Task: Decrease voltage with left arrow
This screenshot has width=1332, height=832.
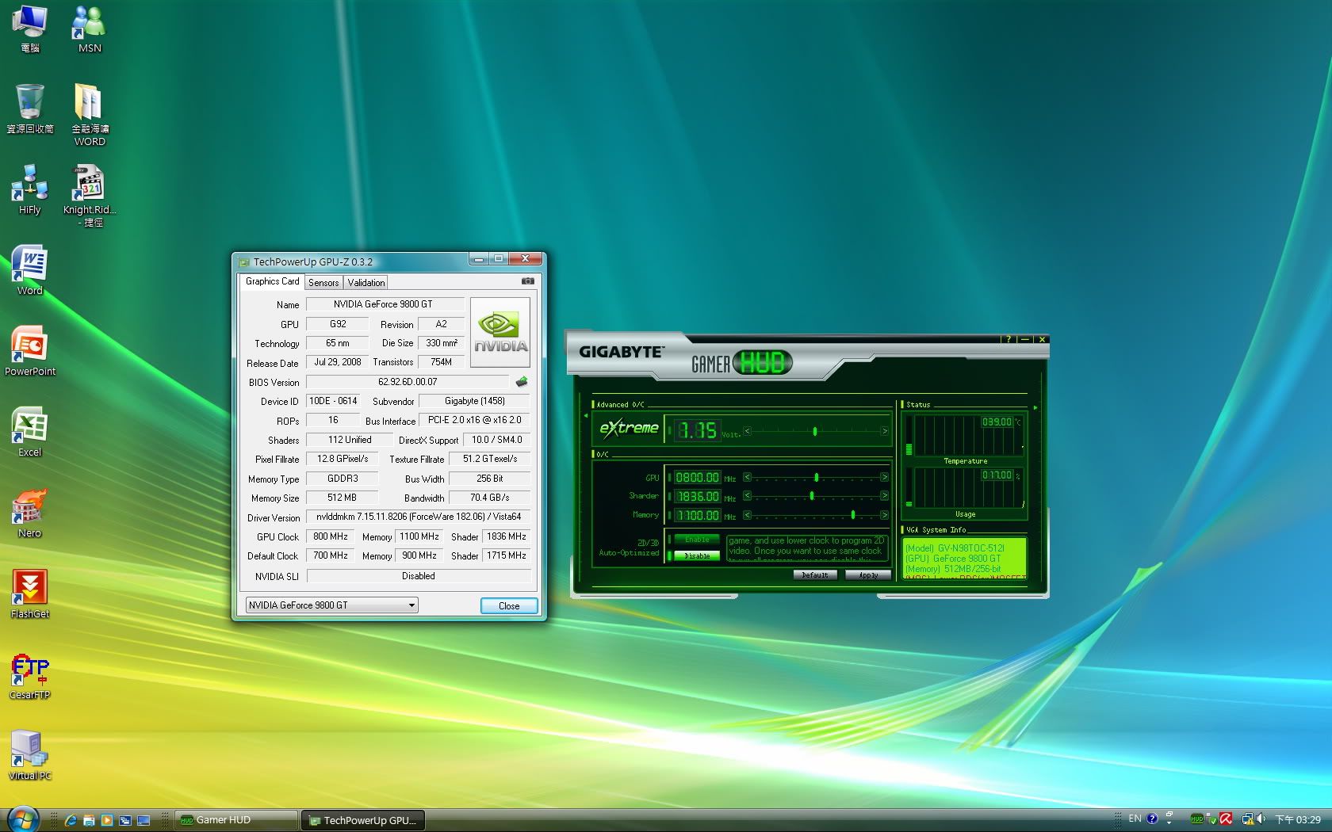Action: [x=747, y=431]
